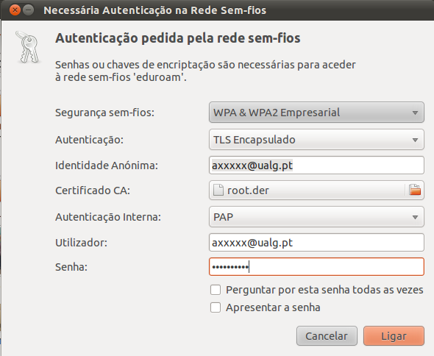Click the arrow on TLS Encapsulado combo

tap(415, 140)
